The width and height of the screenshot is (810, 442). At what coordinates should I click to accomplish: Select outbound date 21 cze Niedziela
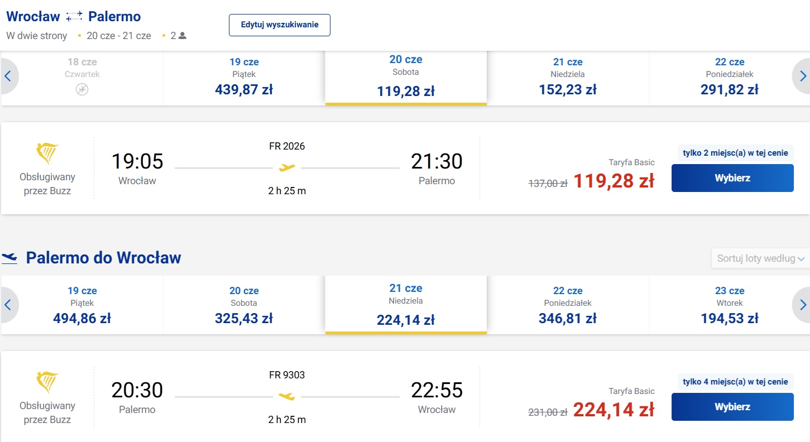(x=568, y=78)
